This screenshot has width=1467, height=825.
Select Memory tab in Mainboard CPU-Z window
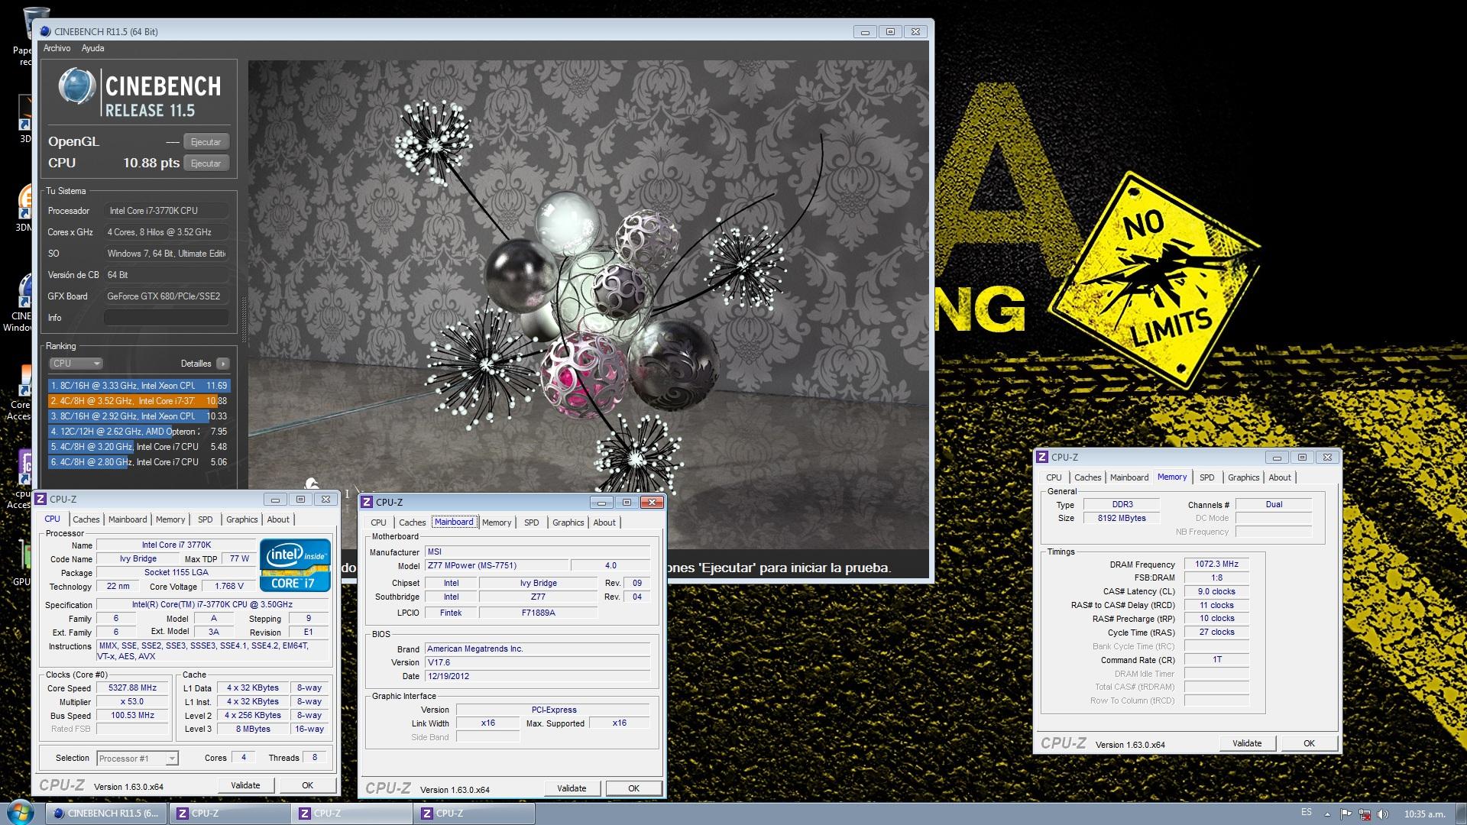pos(497,522)
